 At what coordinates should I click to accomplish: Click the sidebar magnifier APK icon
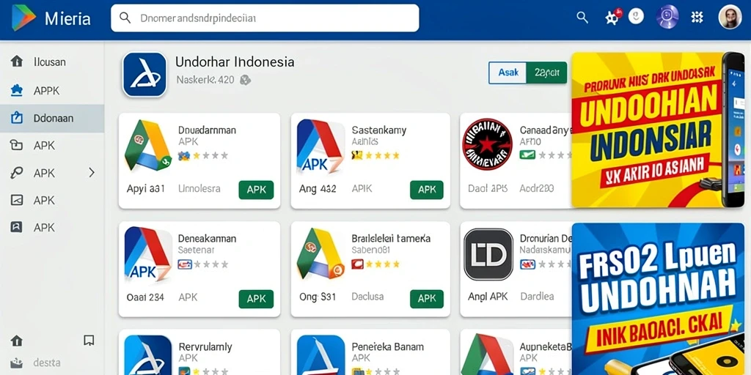coord(16,173)
